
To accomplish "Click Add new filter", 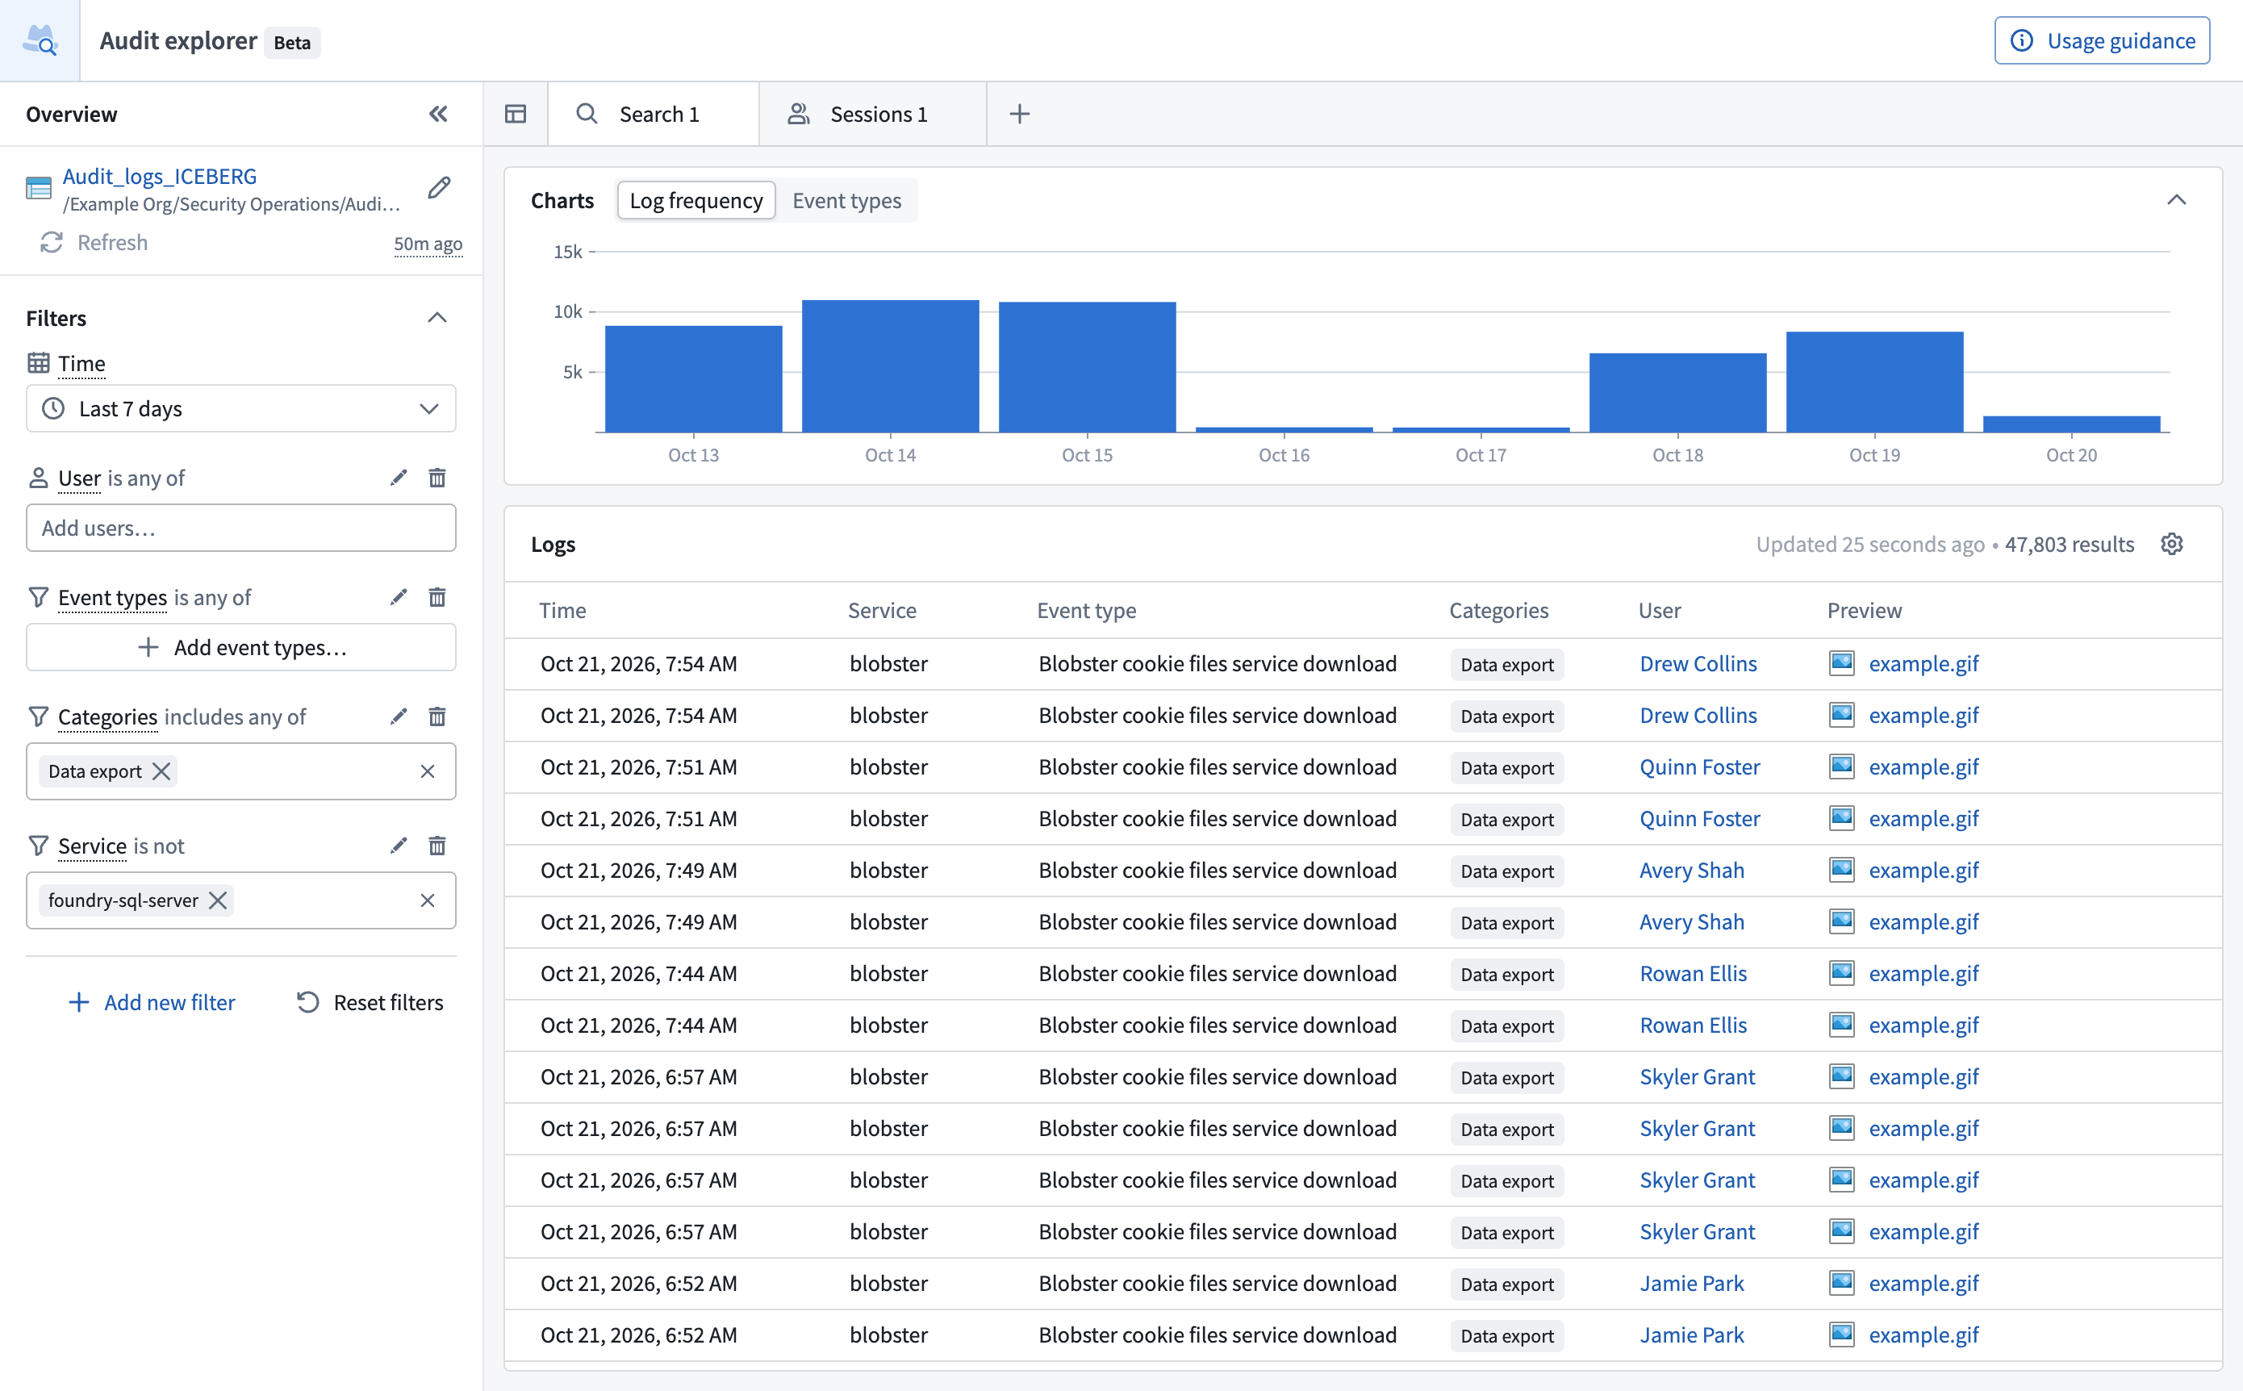I will pyautogui.click(x=152, y=1002).
